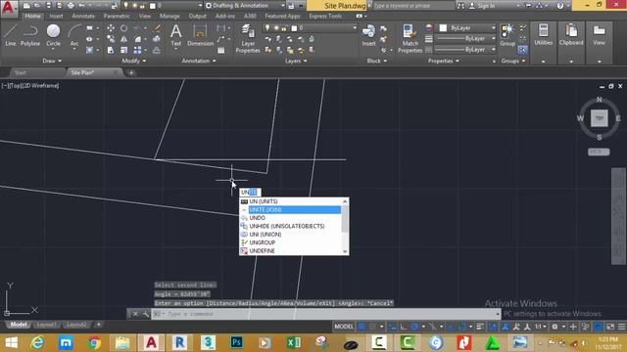
Task: Switch to the Insert ribbon tab
Action: [56, 16]
